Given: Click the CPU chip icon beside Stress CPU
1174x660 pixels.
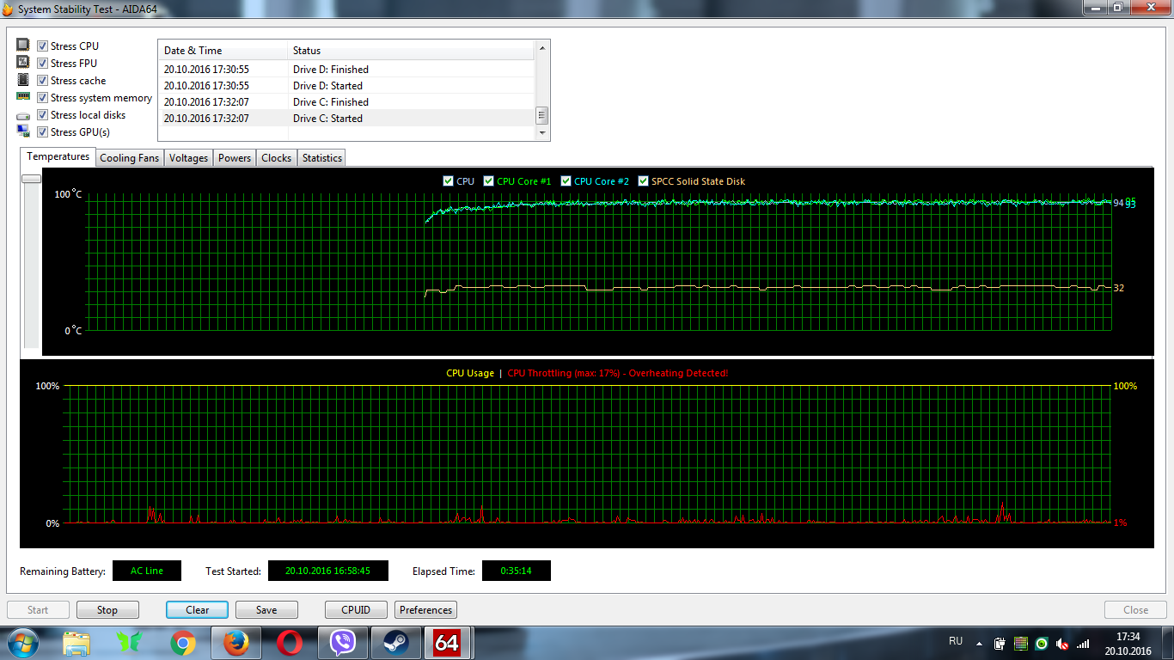Looking at the screenshot, I should tap(23, 46).
